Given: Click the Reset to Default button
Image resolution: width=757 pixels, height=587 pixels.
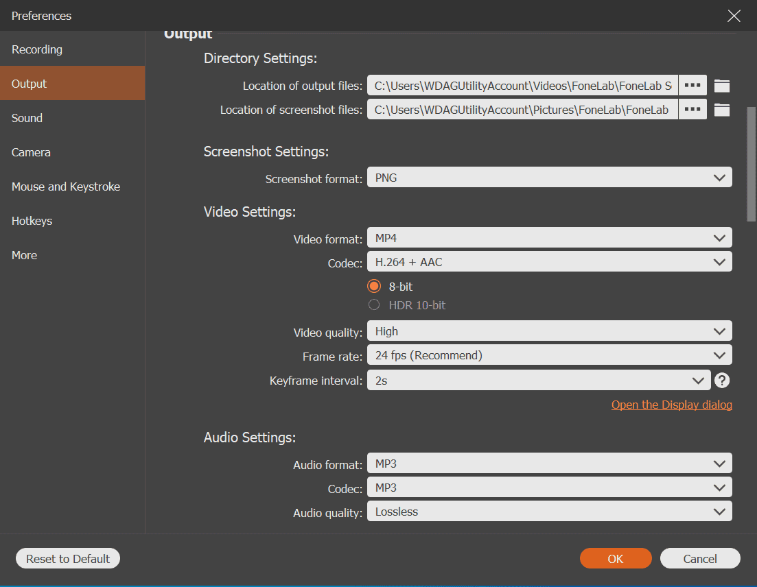Looking at the screenshot, I should (x=68, y=559).
